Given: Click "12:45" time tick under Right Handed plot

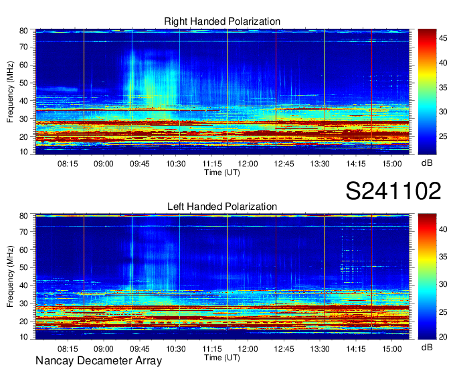Looking at the screenshot, I should tap(284, 164).
